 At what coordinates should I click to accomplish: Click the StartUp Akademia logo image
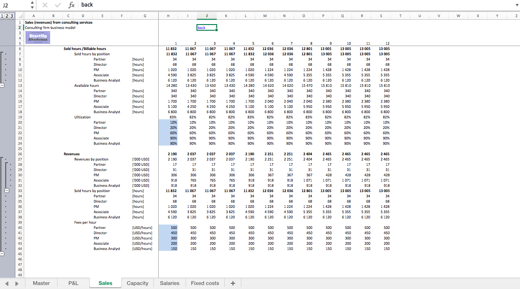click(37, 37)
